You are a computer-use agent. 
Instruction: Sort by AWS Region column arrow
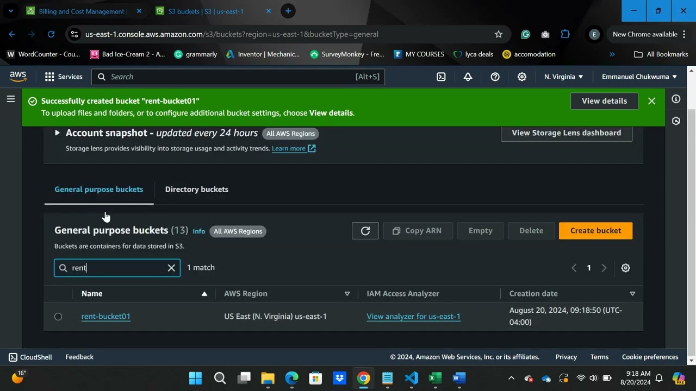click(x=347, y=294)
